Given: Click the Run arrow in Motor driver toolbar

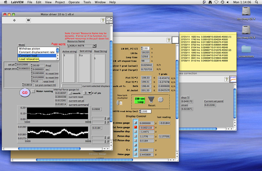Looking at the screenshot, I should tap(14, 20).
